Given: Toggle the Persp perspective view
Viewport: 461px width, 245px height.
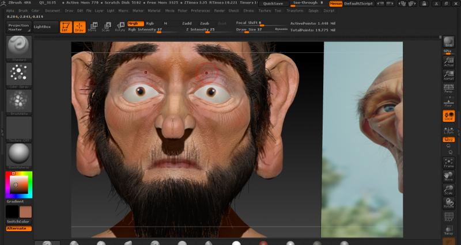Looking at the screenshot, I should point(448,89).
